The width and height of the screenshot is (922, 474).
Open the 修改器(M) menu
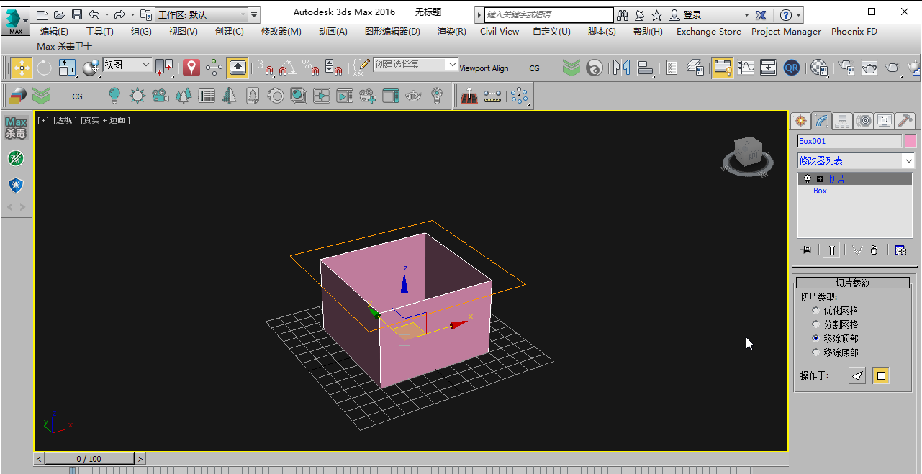point(281,32)
